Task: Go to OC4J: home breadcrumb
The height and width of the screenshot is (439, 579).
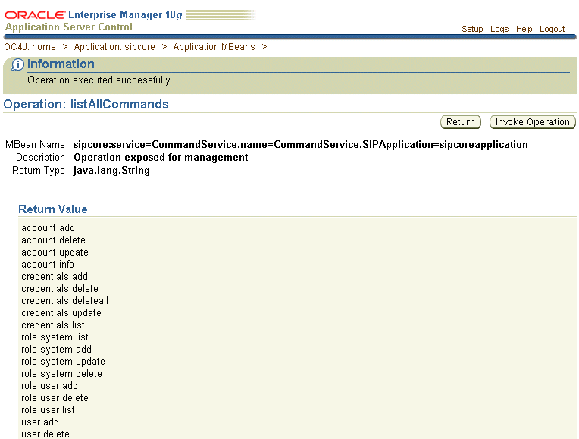Action: (x=30, y=47)
